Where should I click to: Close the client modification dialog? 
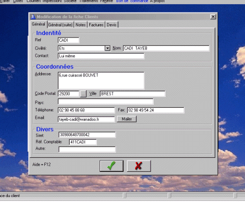213,17
